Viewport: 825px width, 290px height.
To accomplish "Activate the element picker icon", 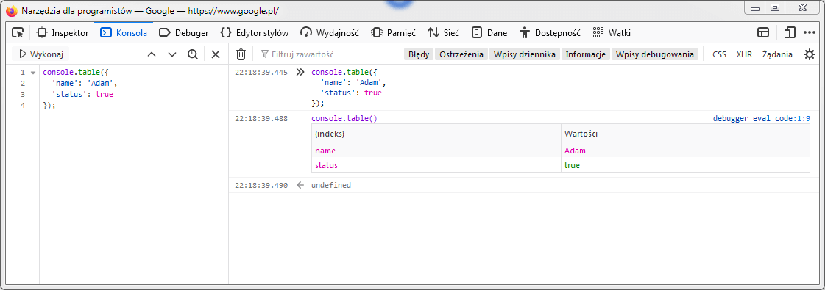I will [18, 32].
